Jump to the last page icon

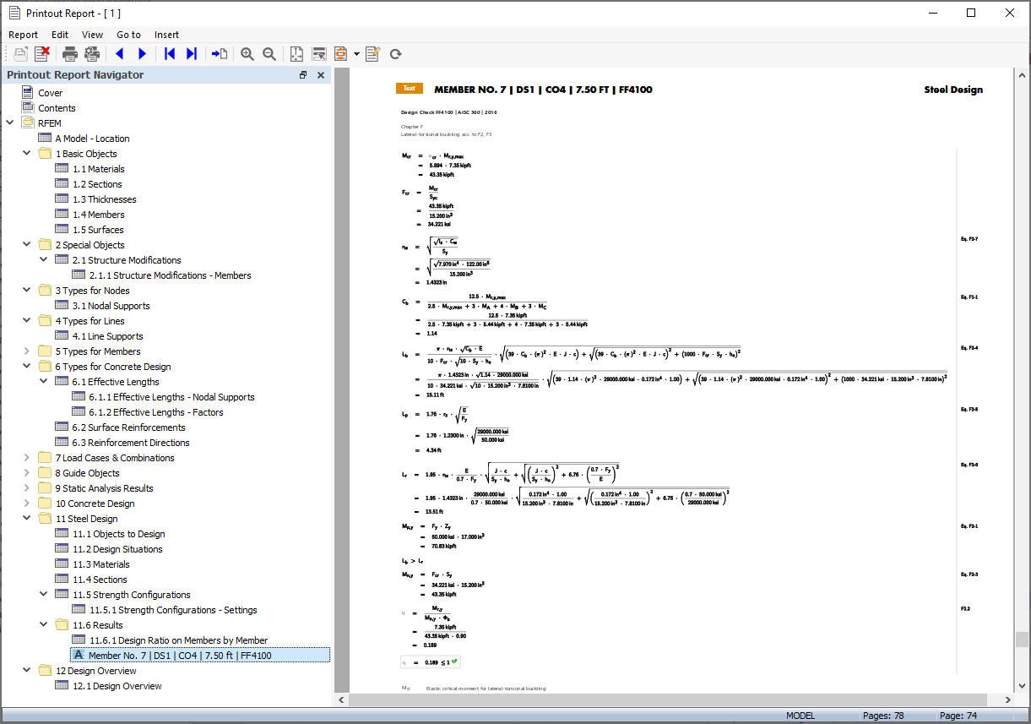(191, 53)
